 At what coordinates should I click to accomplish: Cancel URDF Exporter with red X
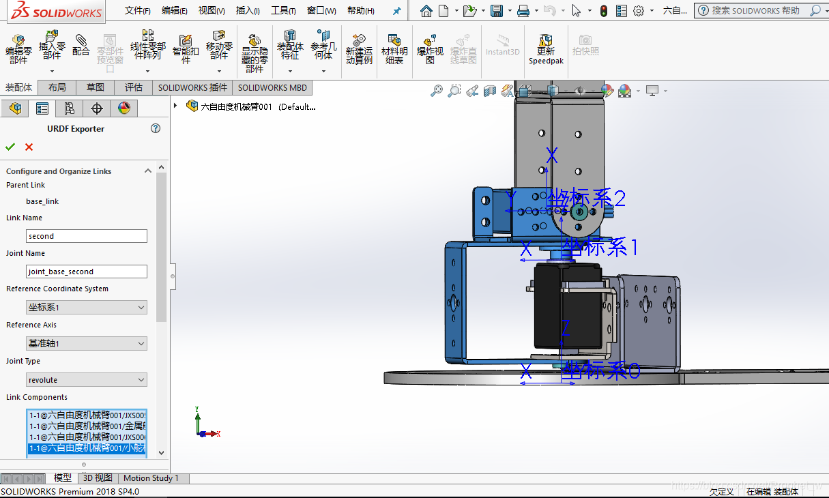(x=29, y=147)
